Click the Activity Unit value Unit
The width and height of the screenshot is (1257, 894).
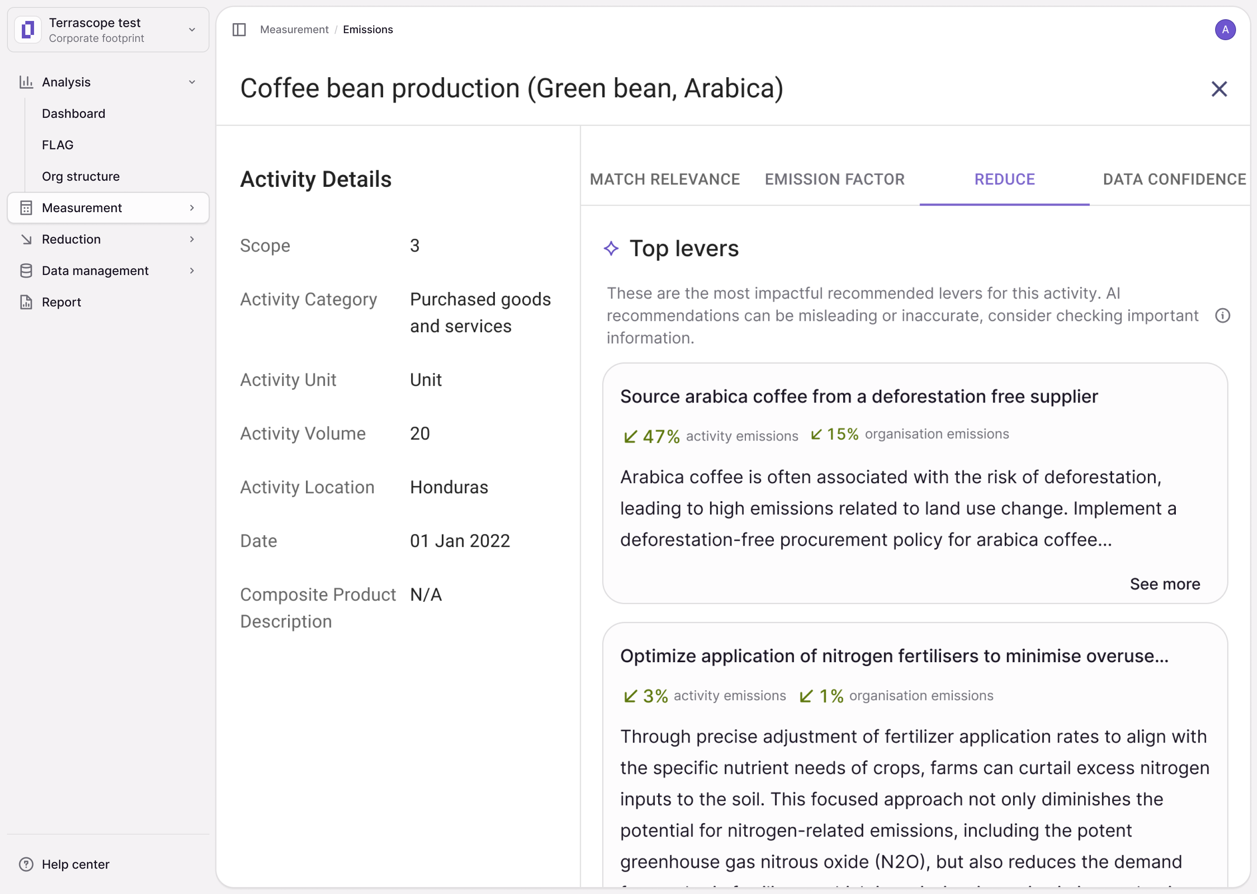tap(426, 380)
